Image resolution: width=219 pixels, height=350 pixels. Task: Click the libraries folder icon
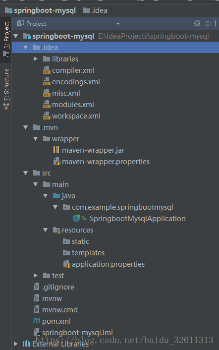click(x=47, y=58)
